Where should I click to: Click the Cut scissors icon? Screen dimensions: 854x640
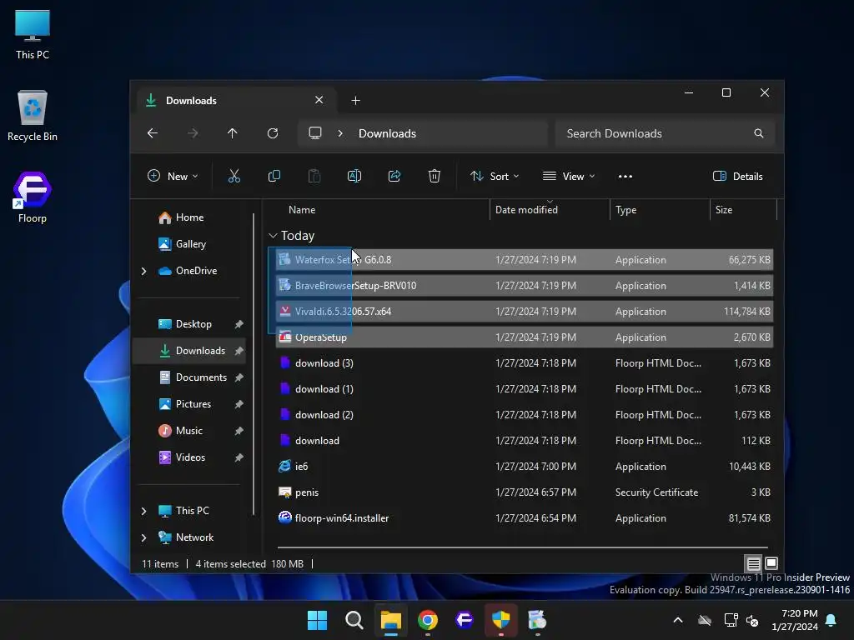(x=234, y=176)
